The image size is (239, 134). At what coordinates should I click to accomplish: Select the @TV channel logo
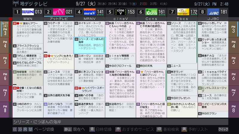tap(59, 12)
